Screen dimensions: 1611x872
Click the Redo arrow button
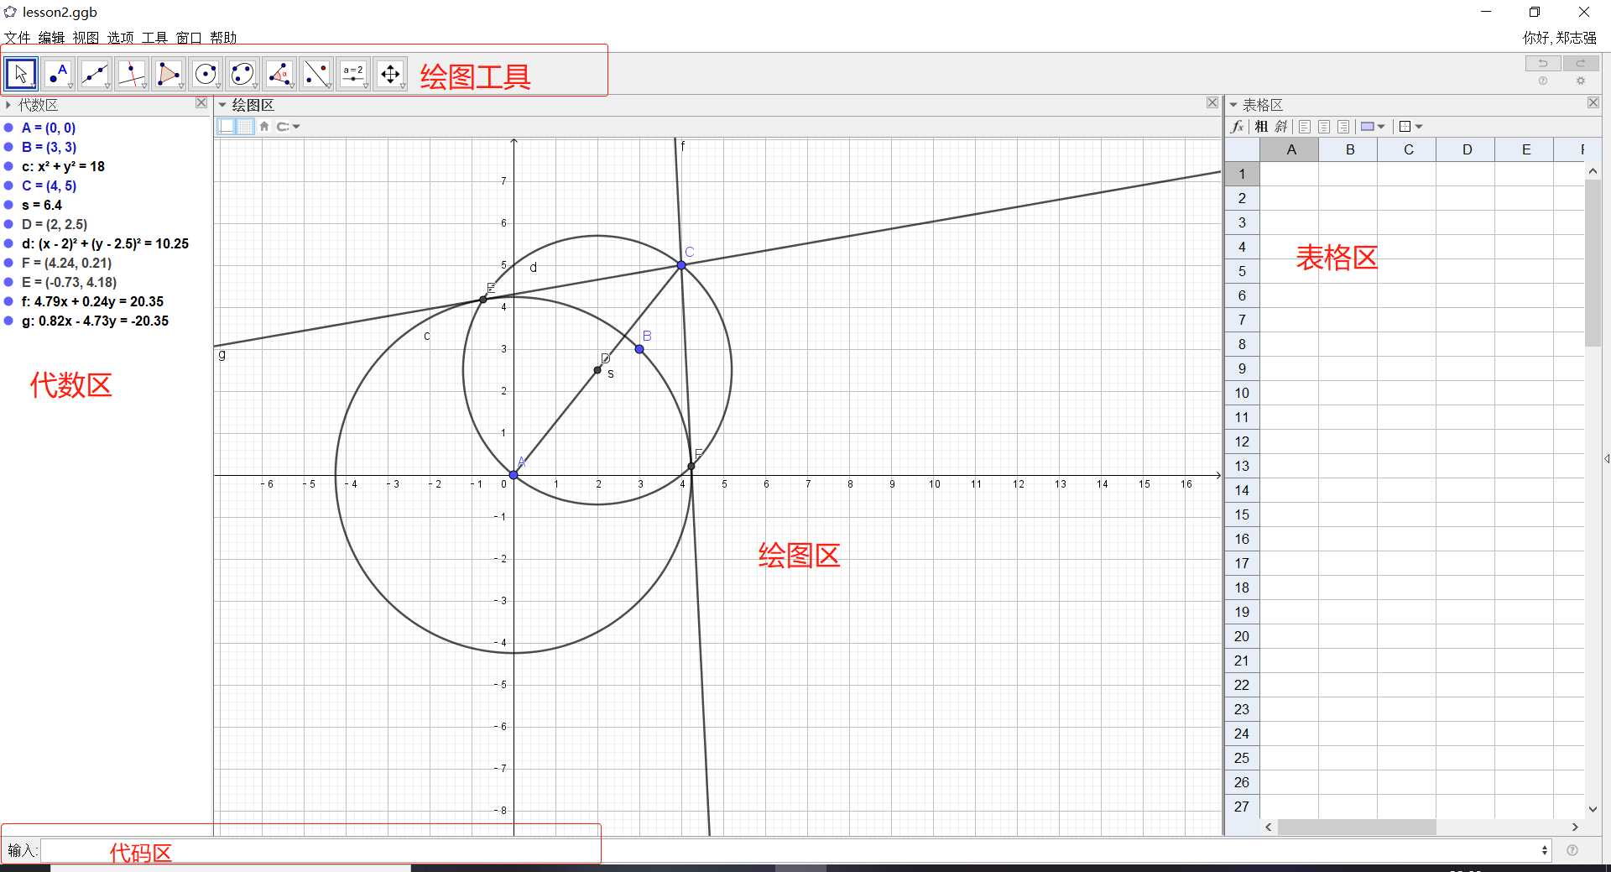[1581, 63]
